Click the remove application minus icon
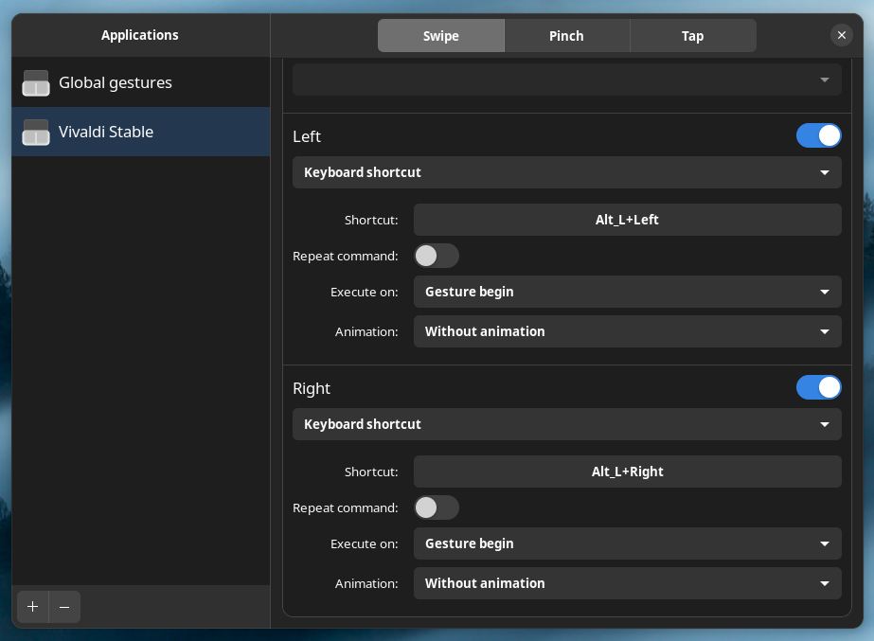The height and width of the screenshot is (641, 874). point(64,607)
